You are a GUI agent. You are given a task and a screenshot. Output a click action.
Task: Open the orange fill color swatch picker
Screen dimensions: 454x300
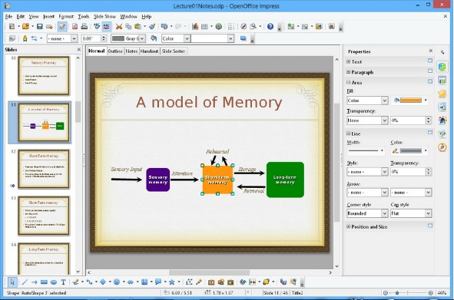(410, 101)
